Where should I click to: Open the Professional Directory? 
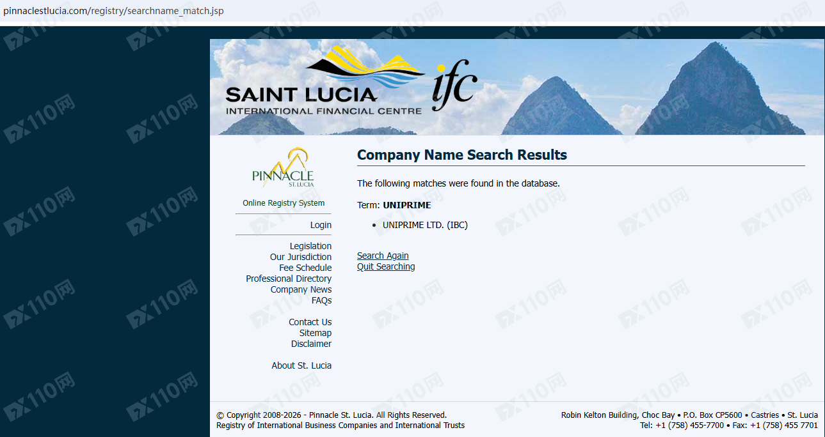(289, 279)
